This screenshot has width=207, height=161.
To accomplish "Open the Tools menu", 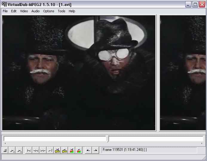I will coord(62,11).
